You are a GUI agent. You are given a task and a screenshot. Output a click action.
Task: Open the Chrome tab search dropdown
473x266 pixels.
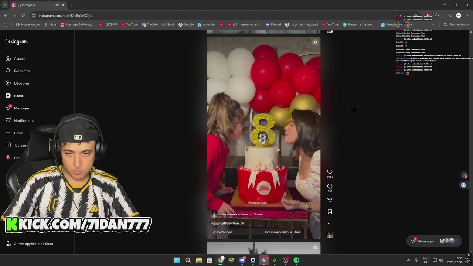4,5
